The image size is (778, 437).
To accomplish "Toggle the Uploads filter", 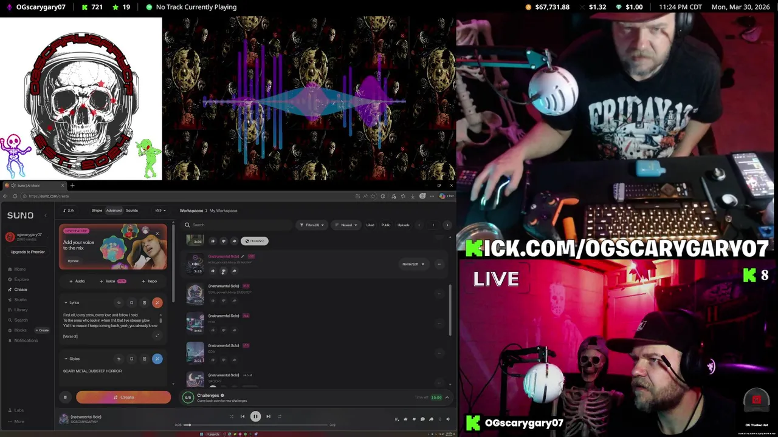I will click(403, 225).
